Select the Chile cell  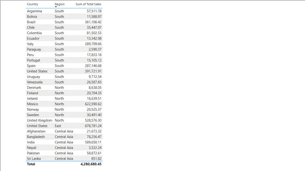point(30,28)
